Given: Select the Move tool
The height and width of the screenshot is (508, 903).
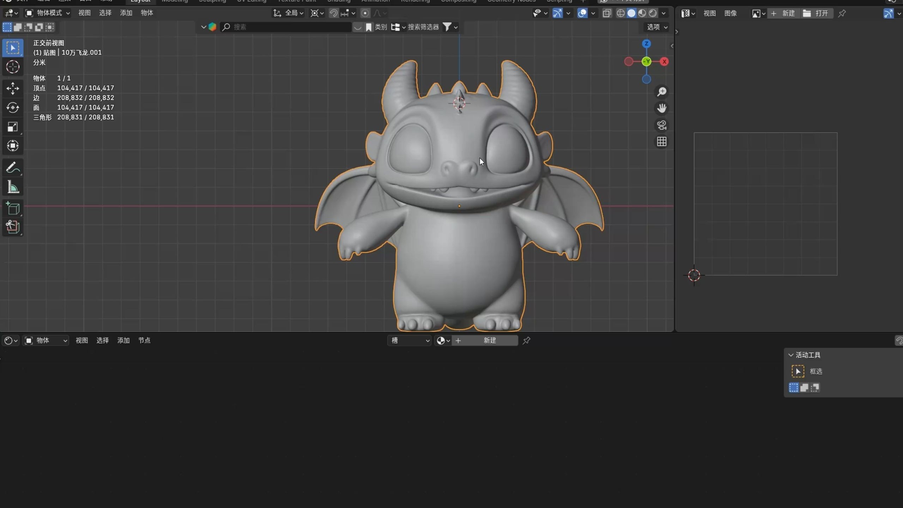Looking at the screenshot, I should coord(13,88).
